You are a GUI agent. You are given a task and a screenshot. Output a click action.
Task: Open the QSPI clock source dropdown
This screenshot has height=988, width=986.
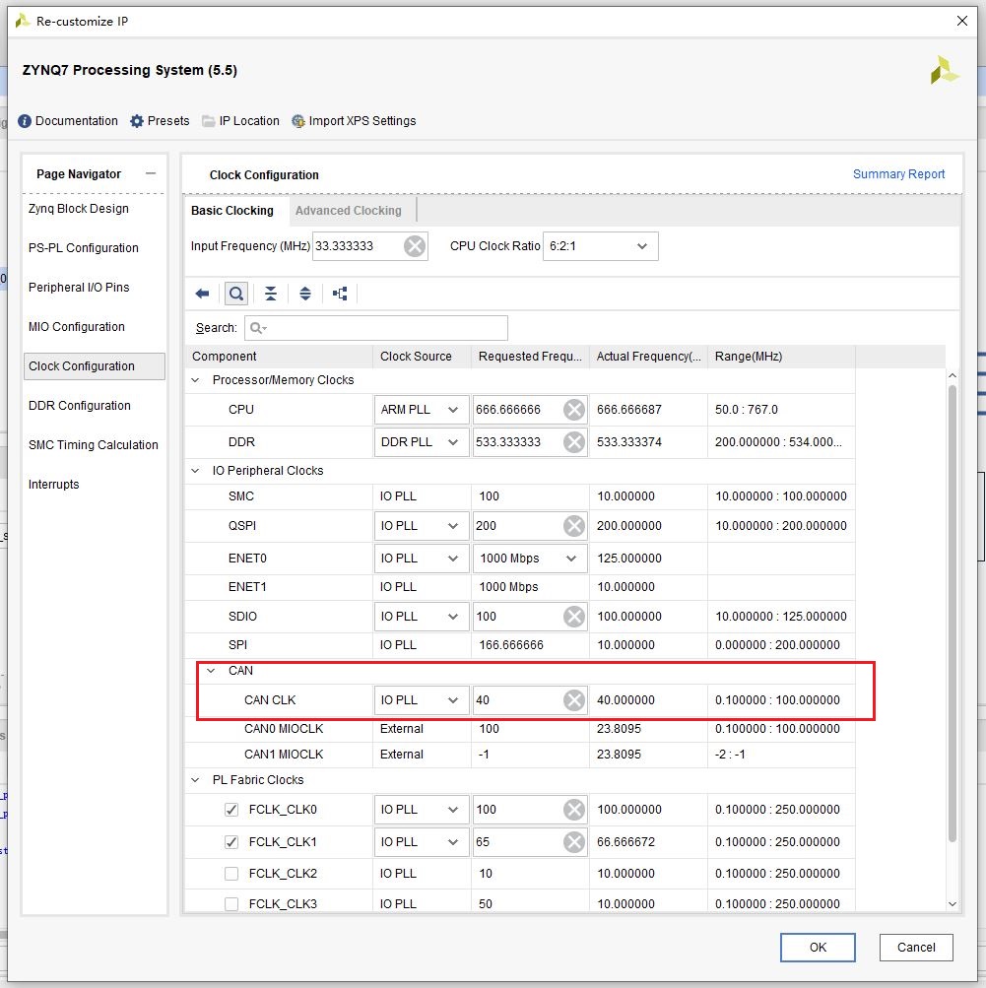(422, 526)
